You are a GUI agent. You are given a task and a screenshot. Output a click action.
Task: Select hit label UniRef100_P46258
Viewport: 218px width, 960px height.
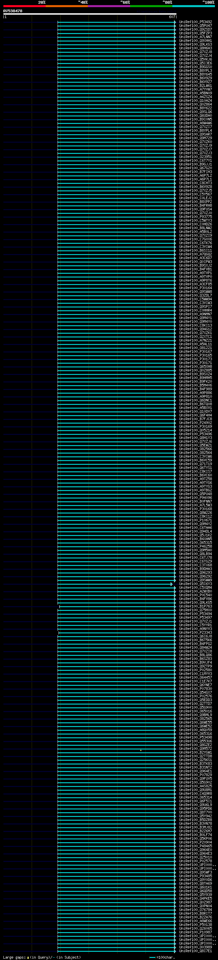coord(196,546)
